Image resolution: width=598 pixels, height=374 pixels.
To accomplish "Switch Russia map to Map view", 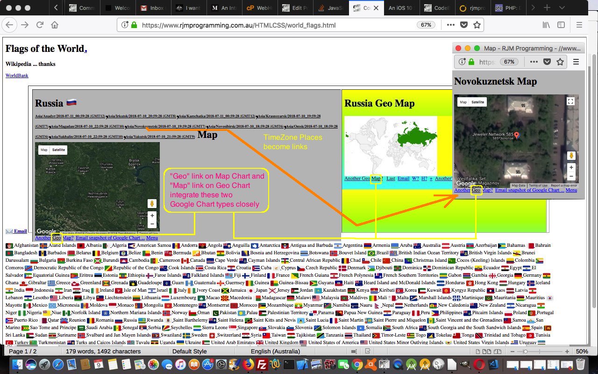I will [x=43, y=150].
